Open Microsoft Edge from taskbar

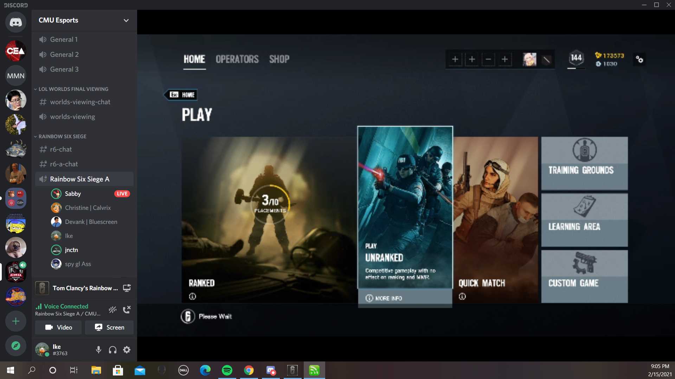205,370
